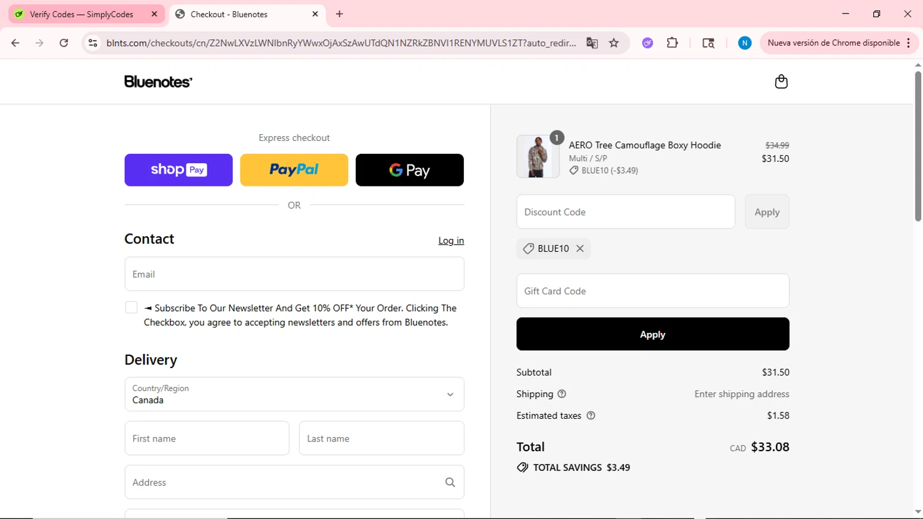
Task: Switch to the Verify Codes SimplyCodes tab
Action: click(x=86, y=14)
